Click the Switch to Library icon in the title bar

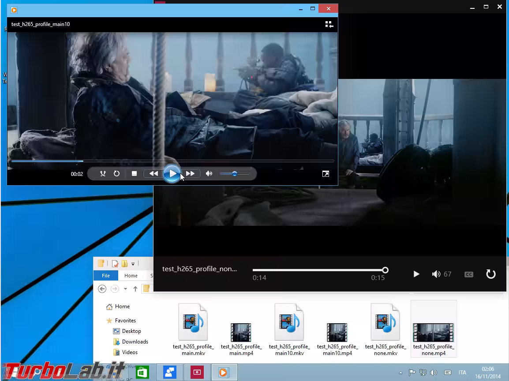click(329, 24)
